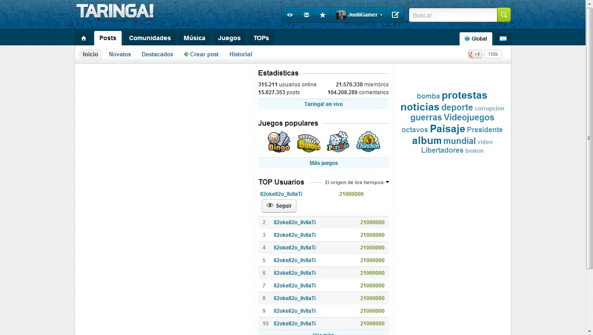The image size is (593, 335).
Task: Select the Juegos tab
Action: 229,38
